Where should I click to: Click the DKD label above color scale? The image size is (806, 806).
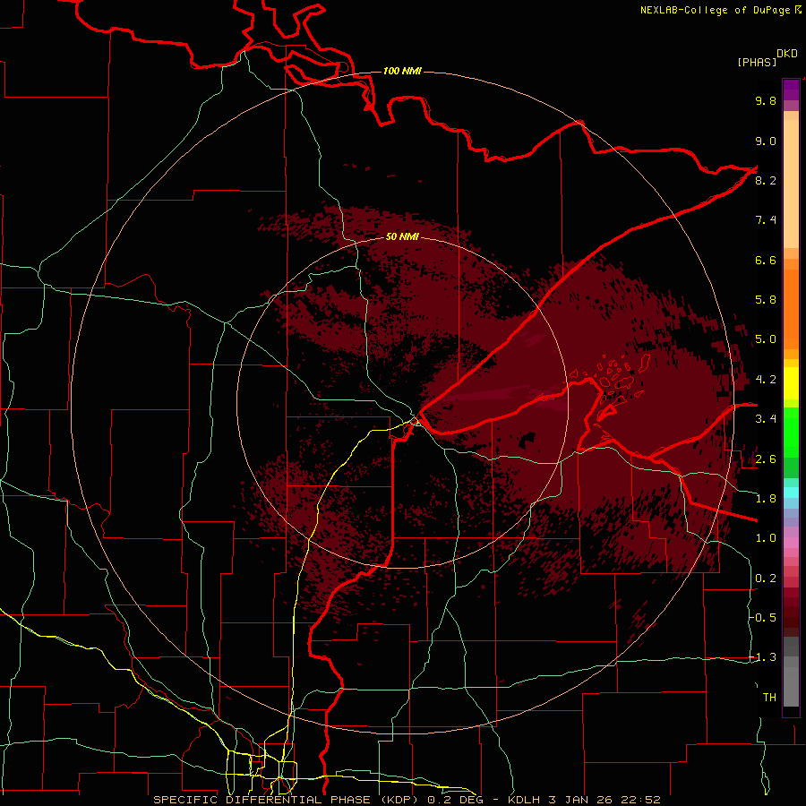(x=787, y=54)
